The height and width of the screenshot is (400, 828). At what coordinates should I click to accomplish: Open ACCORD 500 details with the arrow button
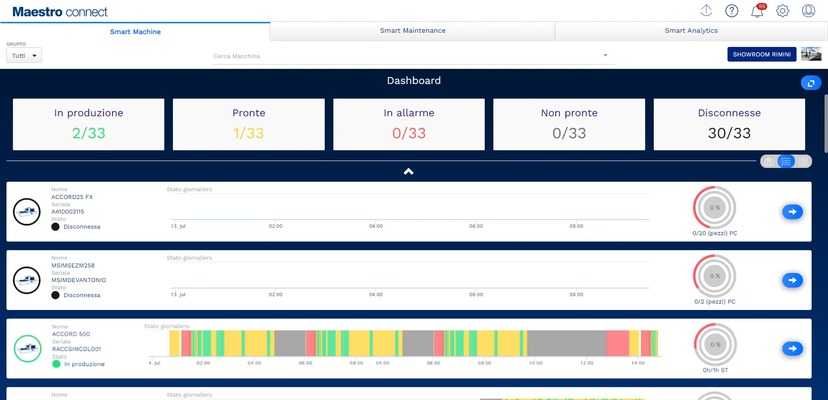793,348
